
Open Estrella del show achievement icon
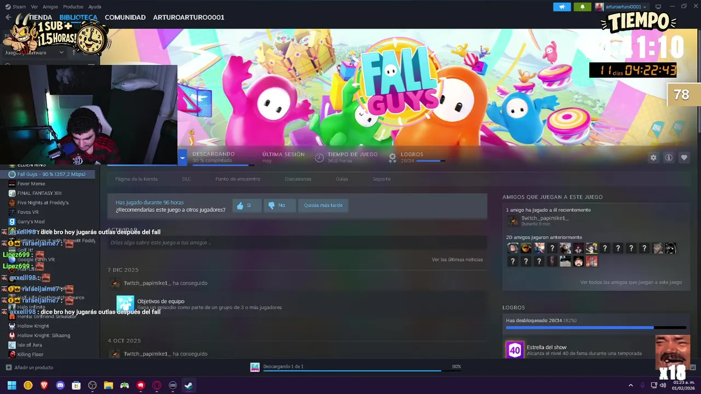click(x=515, y=350)
